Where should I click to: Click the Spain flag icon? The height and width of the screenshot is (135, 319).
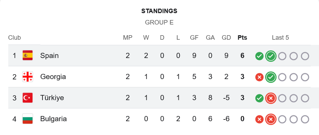28,55
